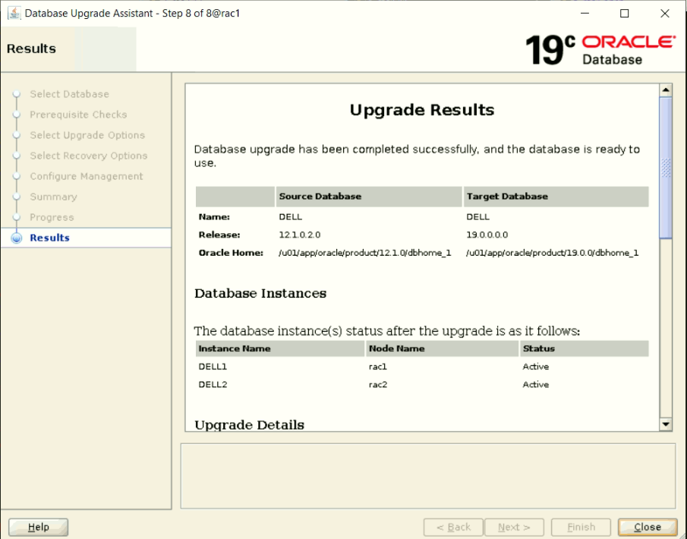Click the Active status for DELL1
Viewport: 687px width, 539px height.
(535, 367)
